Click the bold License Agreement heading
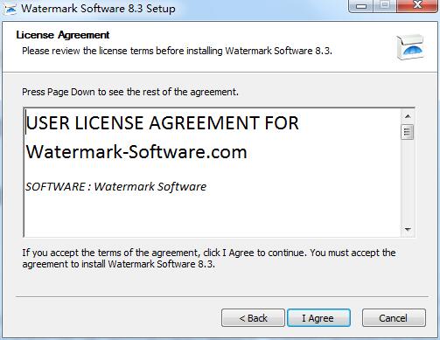This screenshot has width=440, height=340. pos(63,35)
